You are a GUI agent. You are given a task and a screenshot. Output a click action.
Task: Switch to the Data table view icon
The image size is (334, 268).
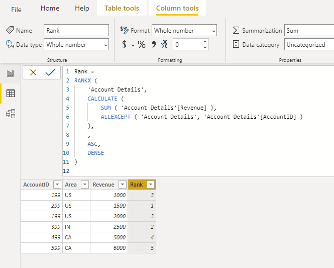pyautogui.click(x=11, y=94)
